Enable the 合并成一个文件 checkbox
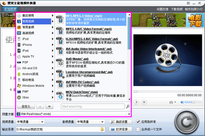 (x=138, y=129)
